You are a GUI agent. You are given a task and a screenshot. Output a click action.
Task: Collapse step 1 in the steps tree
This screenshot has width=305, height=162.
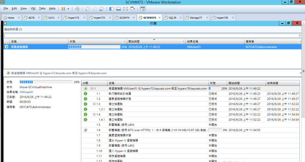pos(91,89)
